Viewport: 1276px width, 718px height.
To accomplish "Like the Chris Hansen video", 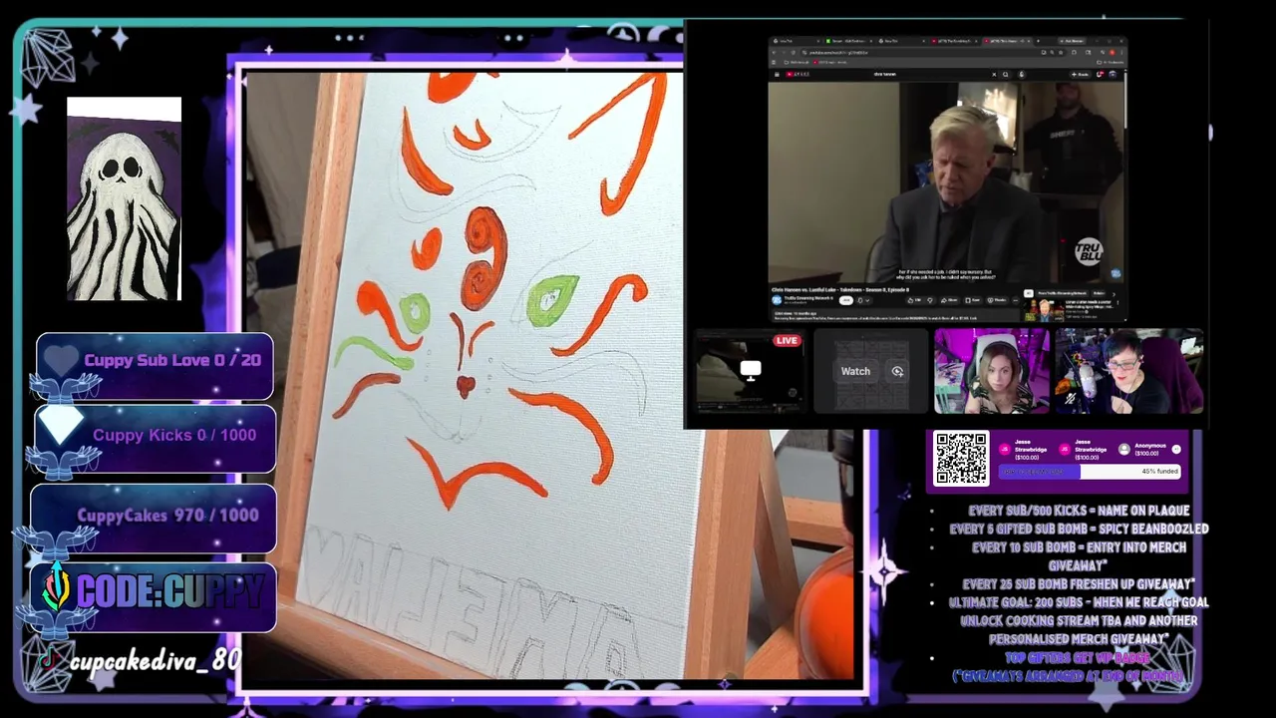I will 915,300.
